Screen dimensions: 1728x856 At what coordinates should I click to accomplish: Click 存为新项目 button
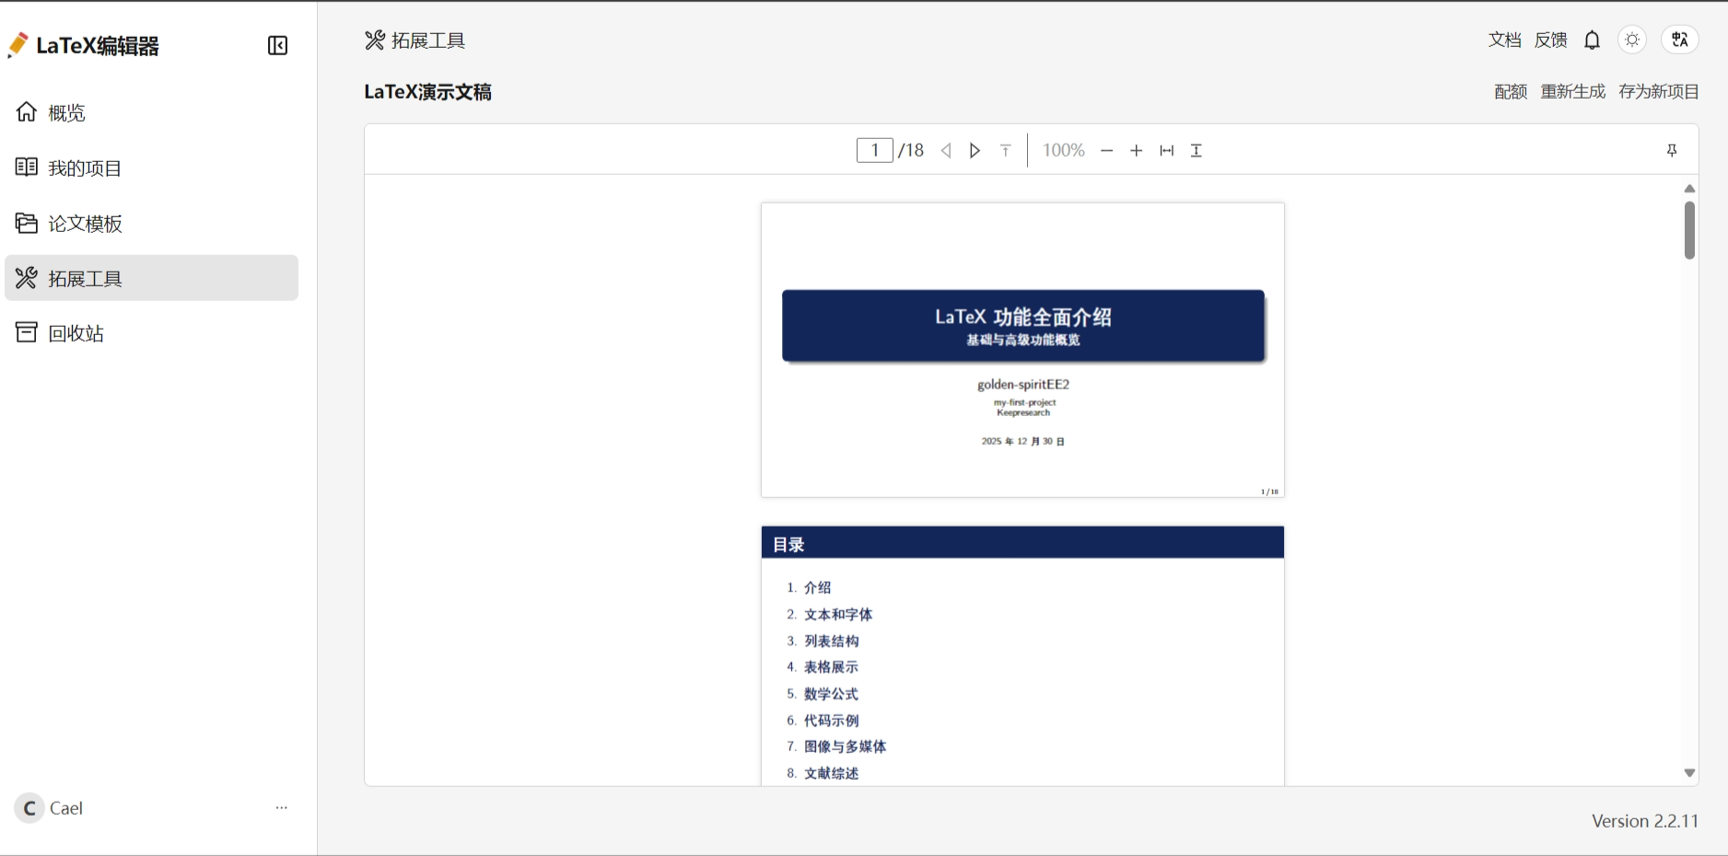point(1659,92)
